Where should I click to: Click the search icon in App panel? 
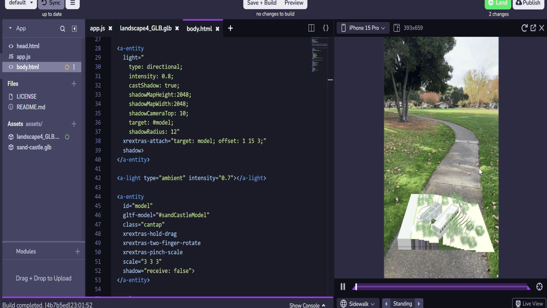[x=62, y=29]
